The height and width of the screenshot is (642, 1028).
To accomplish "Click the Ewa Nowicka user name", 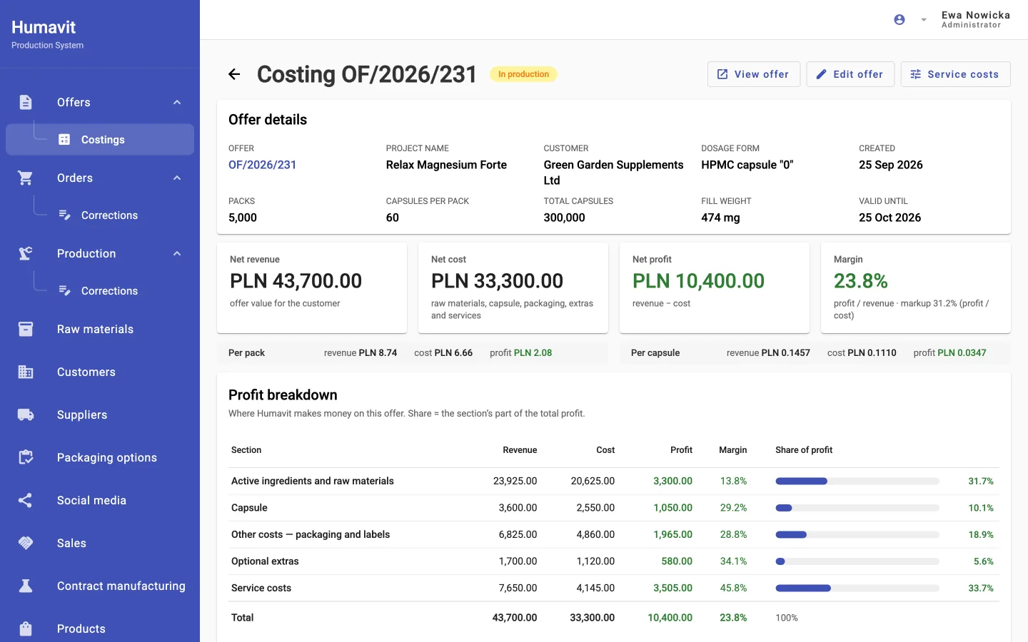I will pos(975,15).
